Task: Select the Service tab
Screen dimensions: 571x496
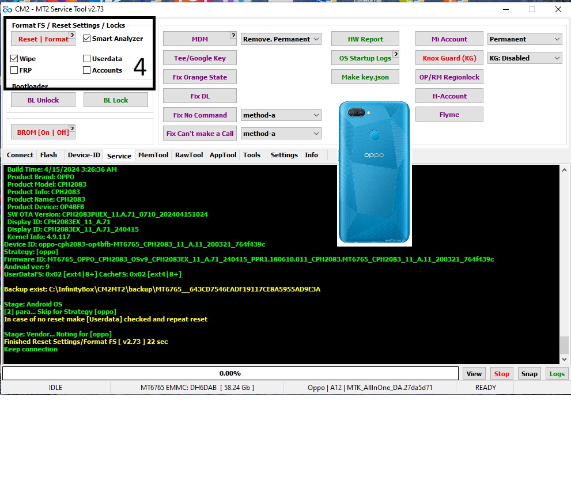Action: pyautogui.click(x=119, y=156)
